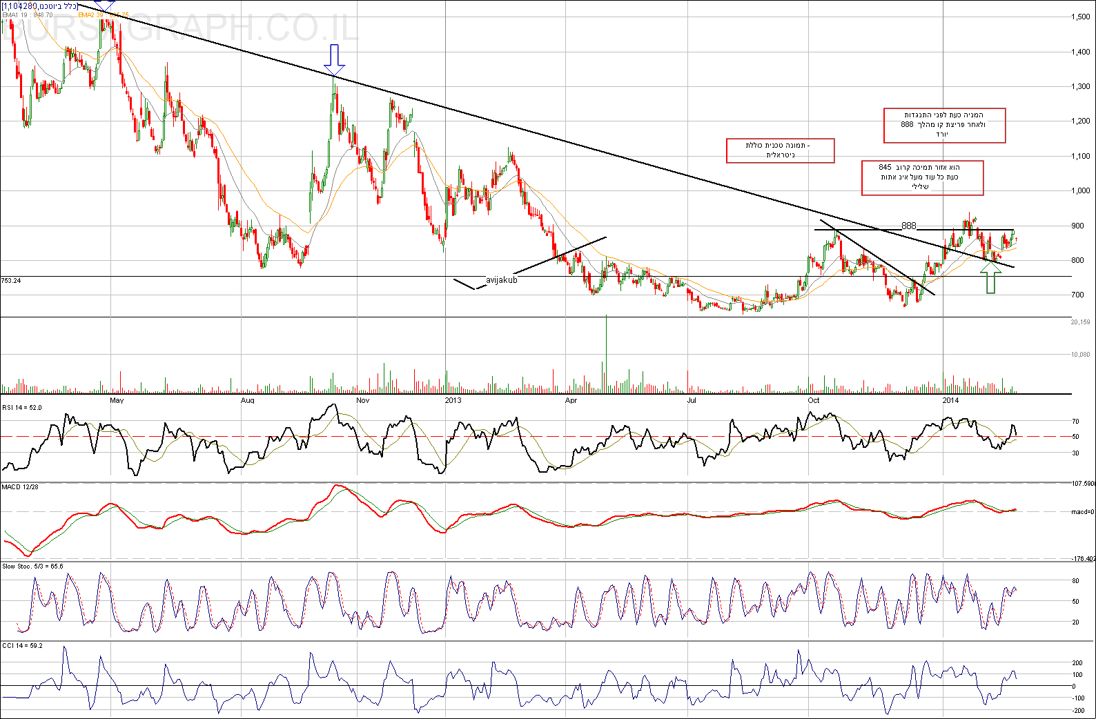
Task: Click the 'Oct' date axis label
Action: tap(814, 400)
